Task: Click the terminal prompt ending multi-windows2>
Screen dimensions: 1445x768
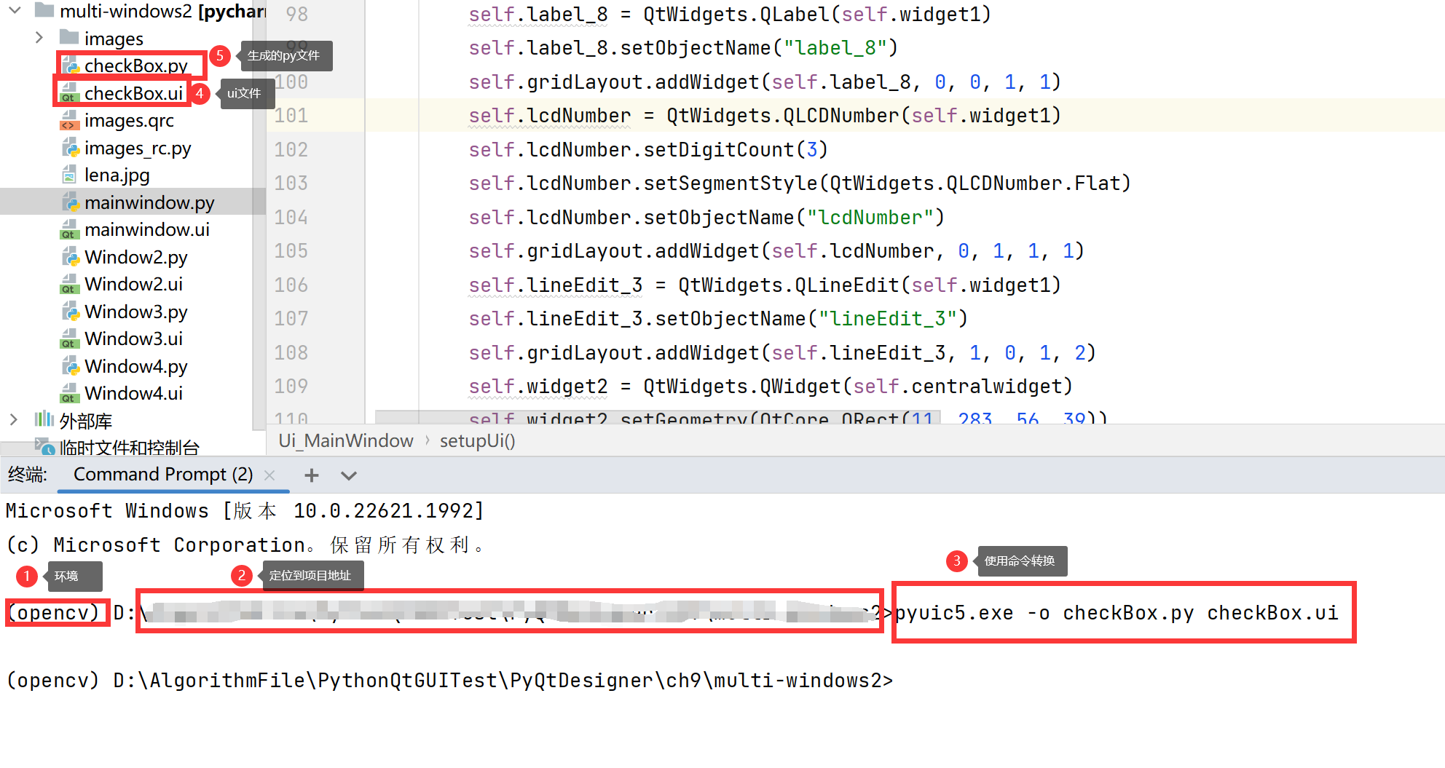Action: tap(449, 681)
